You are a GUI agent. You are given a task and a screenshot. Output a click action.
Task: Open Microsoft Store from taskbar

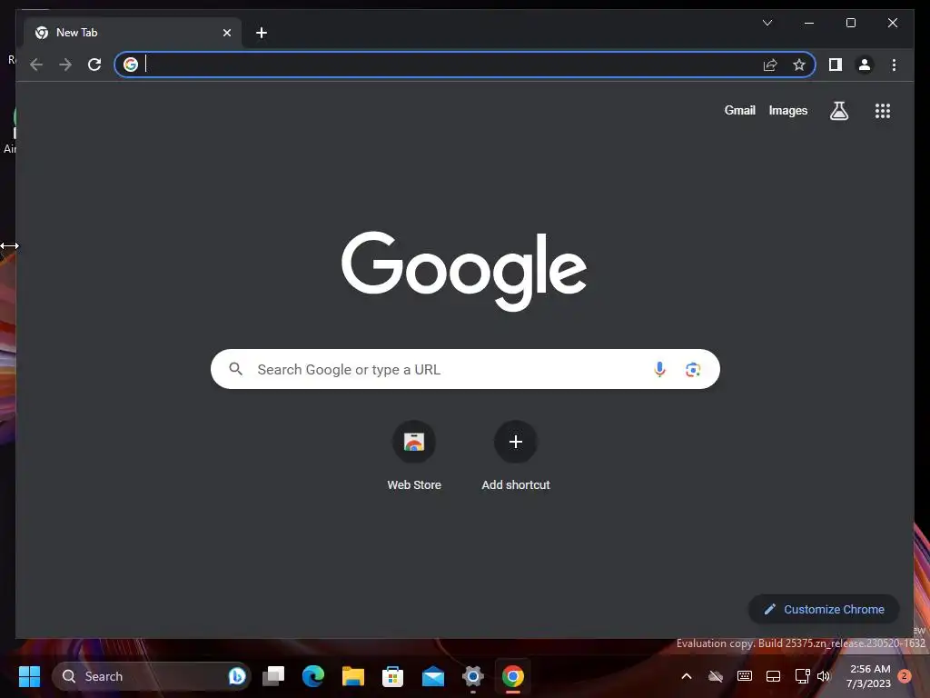click(x=392, y=676)
